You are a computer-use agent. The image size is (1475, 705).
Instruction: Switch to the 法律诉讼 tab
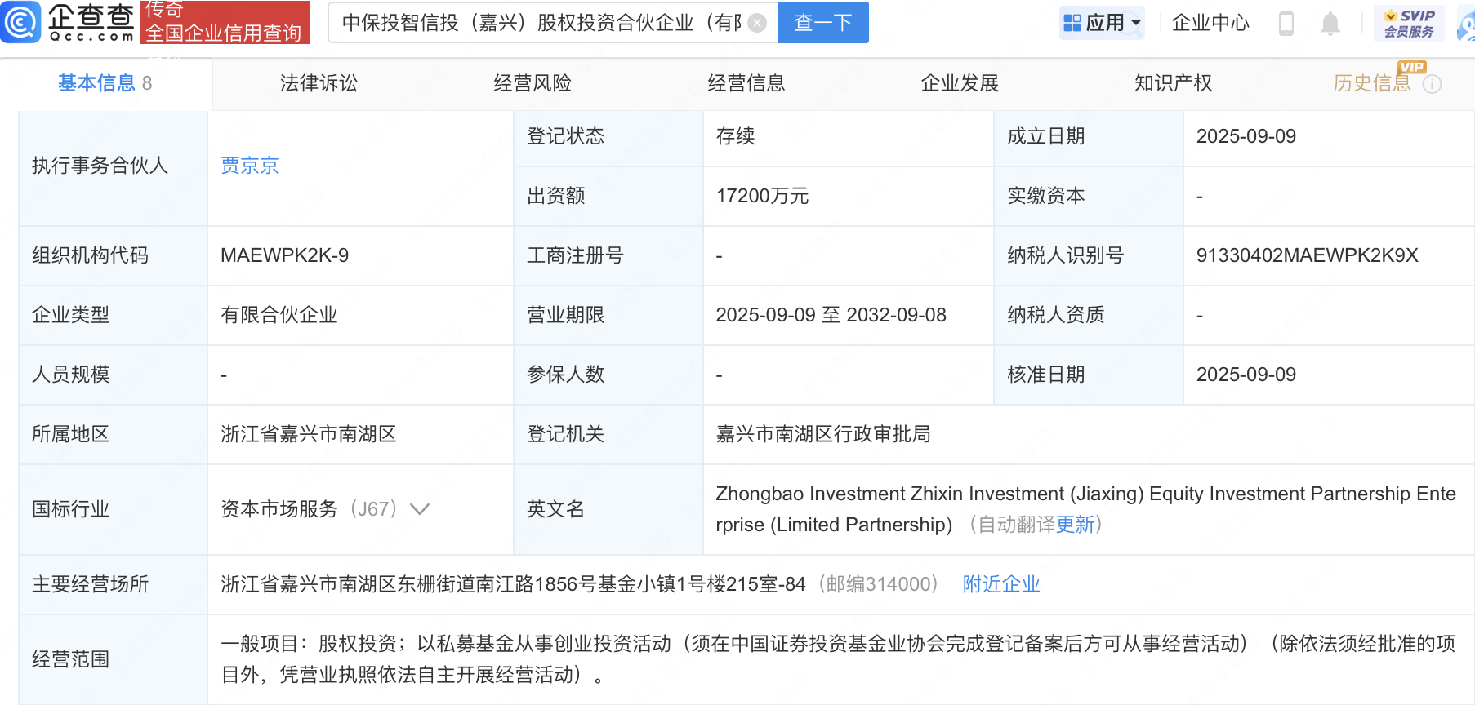tap(319, 83)
